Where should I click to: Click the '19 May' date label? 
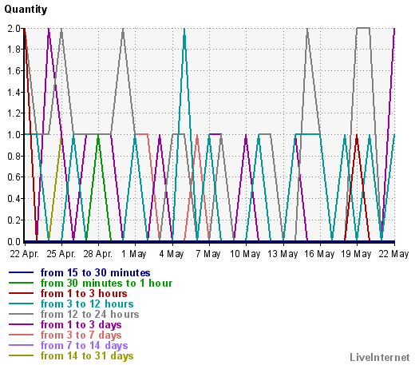click(356, 254)
